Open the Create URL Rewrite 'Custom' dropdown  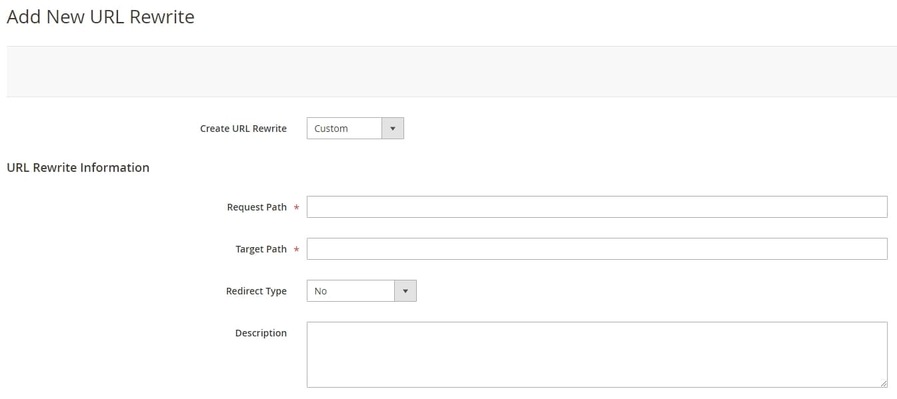[344, 129]
